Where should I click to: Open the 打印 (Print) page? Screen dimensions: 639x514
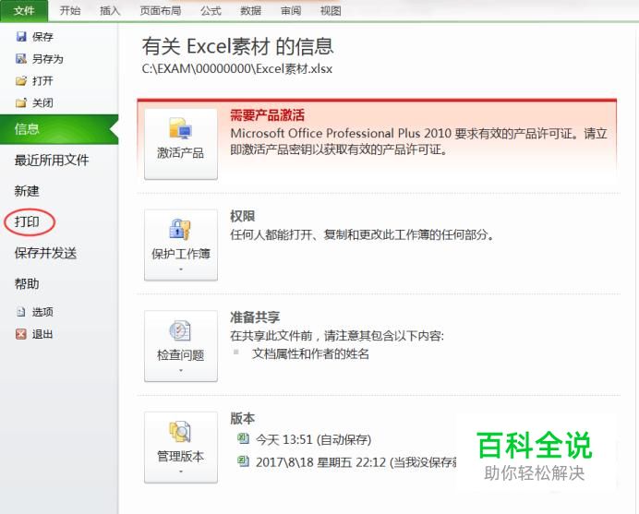pyautogui.click(x=27, y=222)
